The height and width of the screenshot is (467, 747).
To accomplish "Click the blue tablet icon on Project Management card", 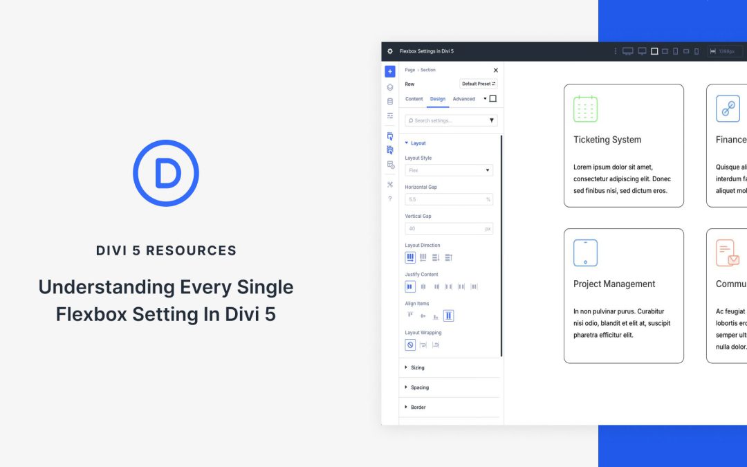I will coord(586,253).
